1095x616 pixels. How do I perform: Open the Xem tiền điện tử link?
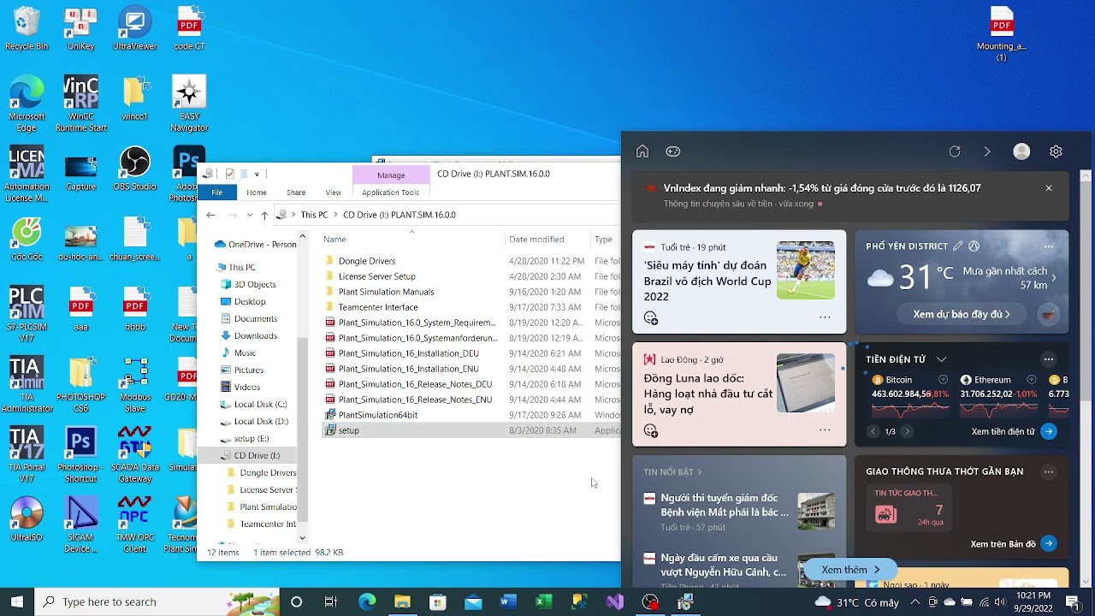click(1015, 432)
